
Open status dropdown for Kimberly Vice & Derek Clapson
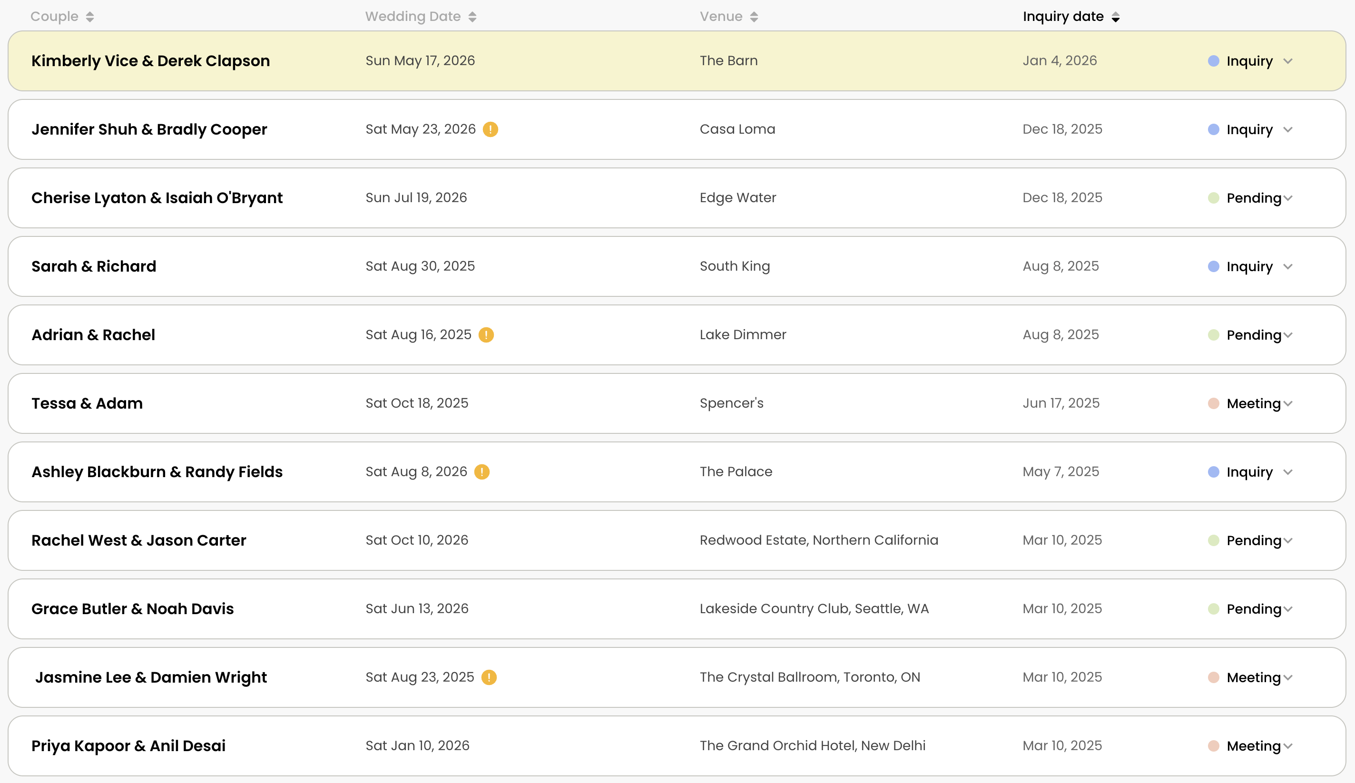[1287, 61]
